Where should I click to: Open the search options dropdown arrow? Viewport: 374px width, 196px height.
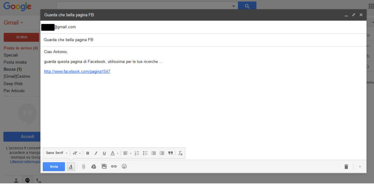coord(233,6)
